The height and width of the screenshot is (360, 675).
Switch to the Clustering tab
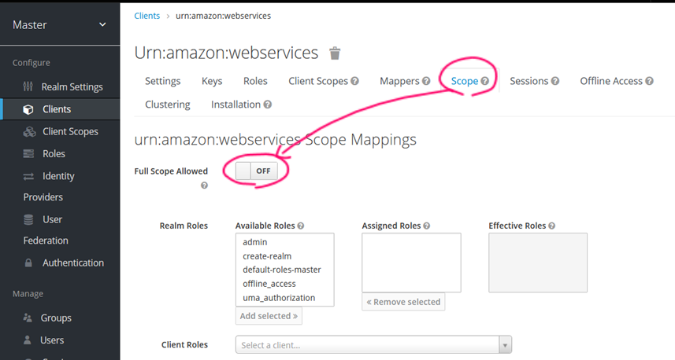coord(168,105)
